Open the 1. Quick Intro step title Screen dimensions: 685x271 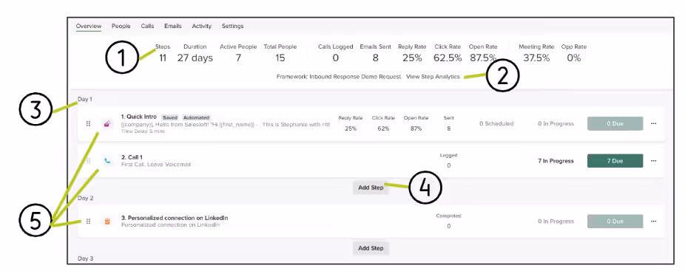click(139, 117)
